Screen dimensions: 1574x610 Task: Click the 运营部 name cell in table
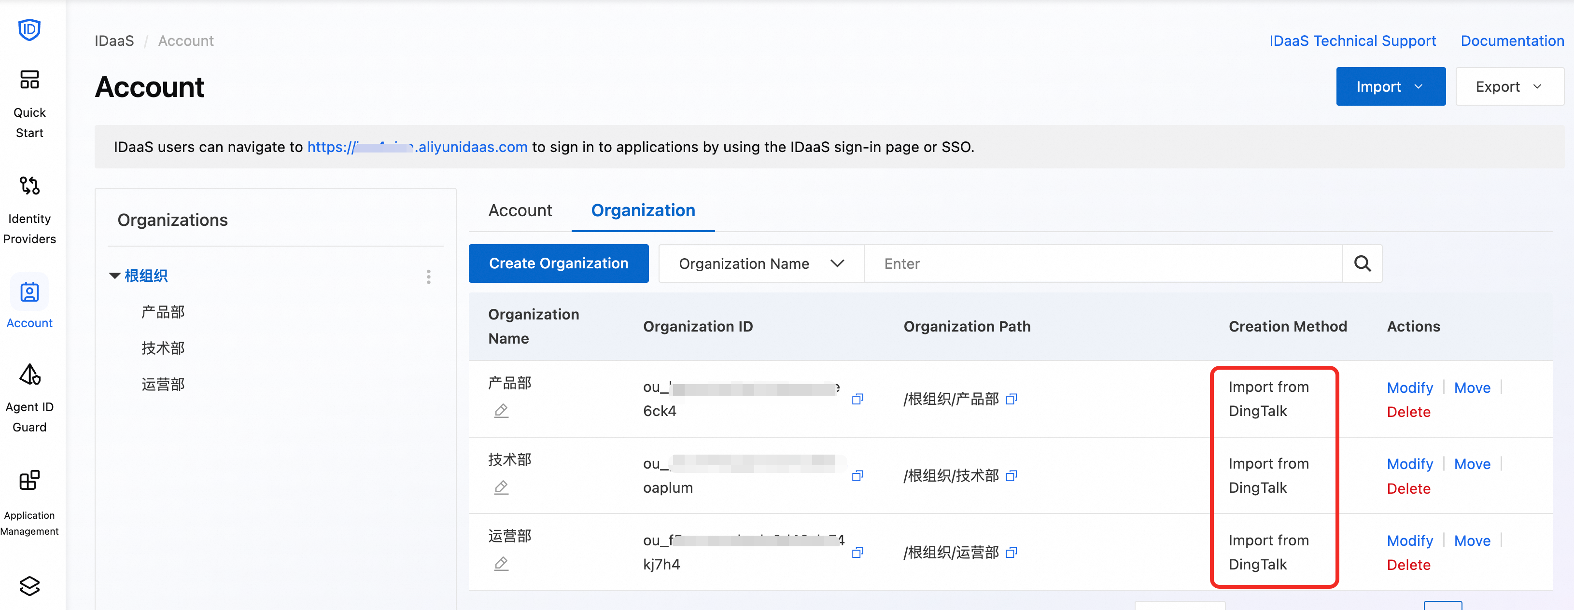coord(509,536)
